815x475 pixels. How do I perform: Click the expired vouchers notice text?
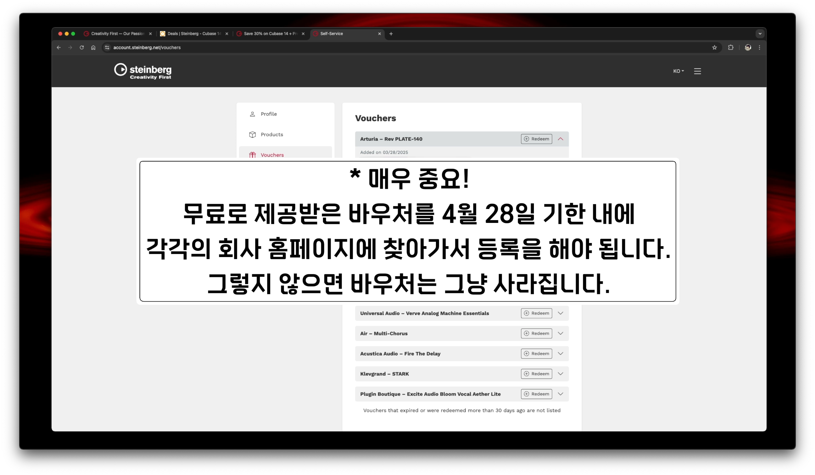pos(462,411)
